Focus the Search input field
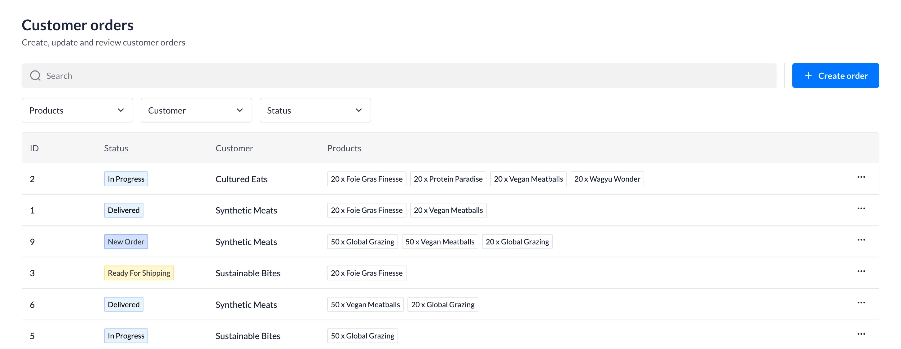The width and height of the screenshot is (901, 349). tap(399, 75)
